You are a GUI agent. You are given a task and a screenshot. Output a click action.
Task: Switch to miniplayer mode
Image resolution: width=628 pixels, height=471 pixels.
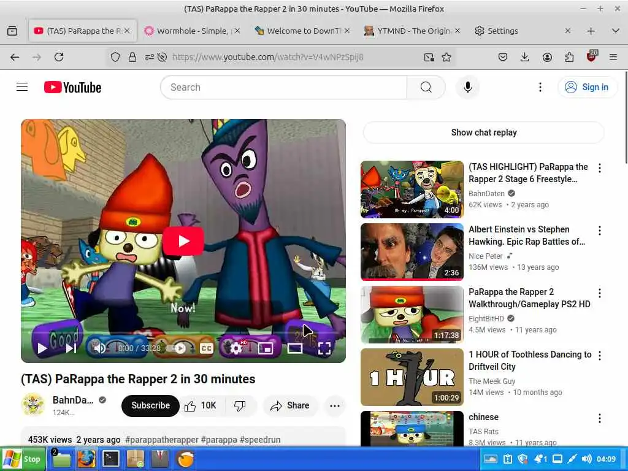[266, 348]
